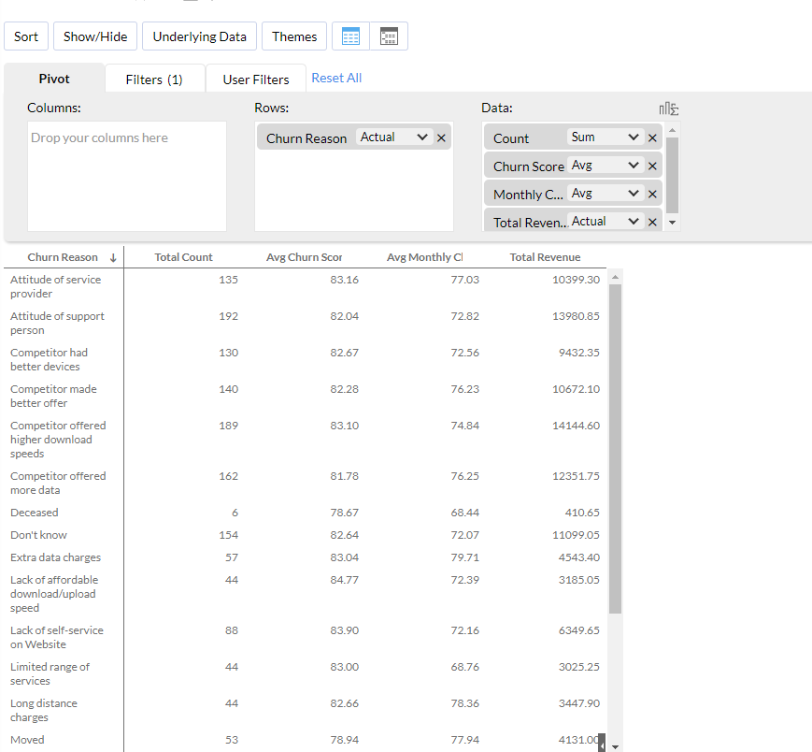This screenshot has width=812, height=752.
Task: Click Data list scroll down arrow
Action: 672,223
